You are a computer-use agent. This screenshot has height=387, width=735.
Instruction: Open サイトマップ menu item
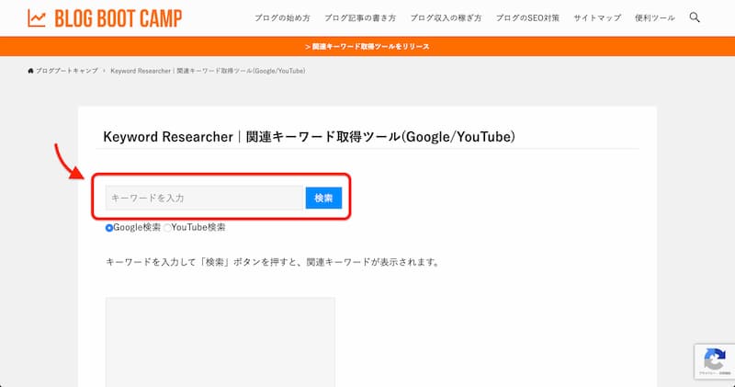pos(597,17)
